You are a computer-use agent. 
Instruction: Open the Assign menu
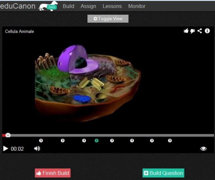click(x=88, y=6)
